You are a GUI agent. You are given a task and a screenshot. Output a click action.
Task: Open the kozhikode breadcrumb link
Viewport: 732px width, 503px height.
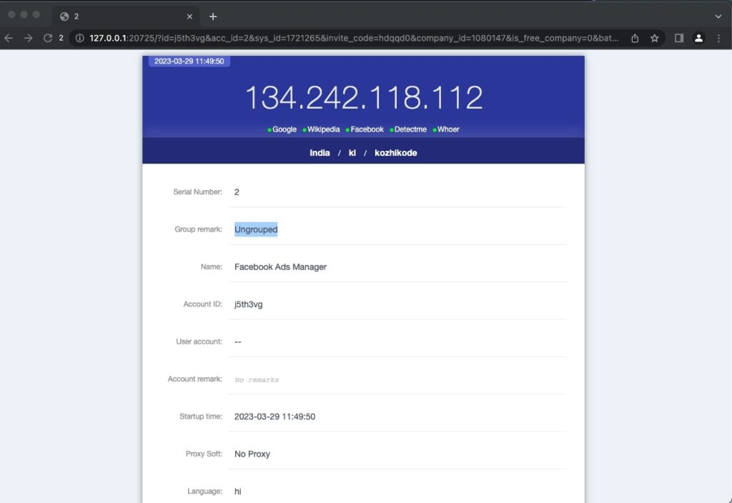396,152
